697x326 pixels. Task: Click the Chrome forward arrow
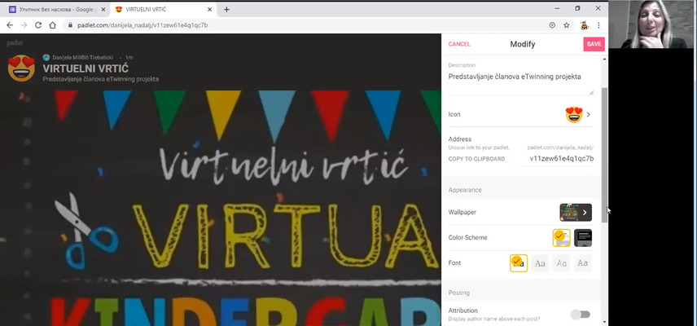[x=24, y=25]
